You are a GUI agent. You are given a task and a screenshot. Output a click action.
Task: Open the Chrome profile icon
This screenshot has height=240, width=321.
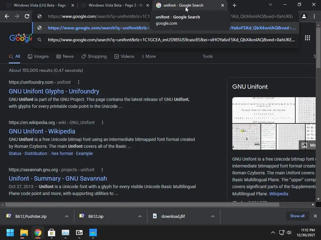tap(304, 16)
